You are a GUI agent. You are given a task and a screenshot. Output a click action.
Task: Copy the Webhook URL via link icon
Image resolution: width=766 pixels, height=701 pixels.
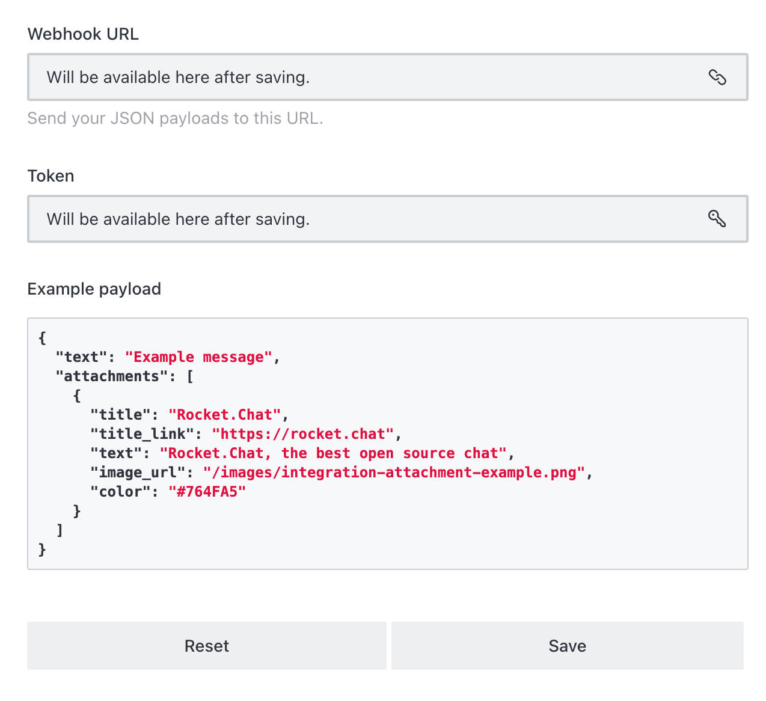(717, 78)
